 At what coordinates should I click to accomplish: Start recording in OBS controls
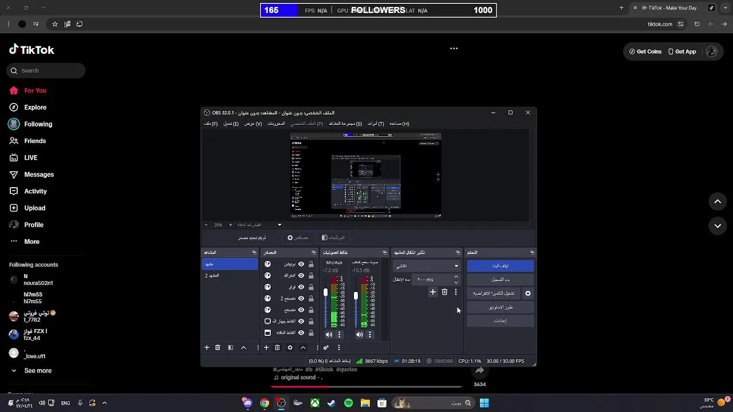501,279
